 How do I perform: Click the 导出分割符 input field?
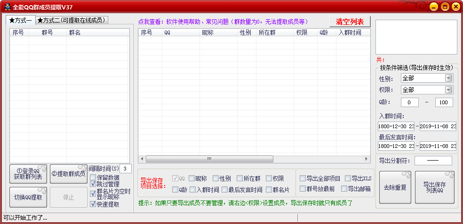click(x=433, y=161)
